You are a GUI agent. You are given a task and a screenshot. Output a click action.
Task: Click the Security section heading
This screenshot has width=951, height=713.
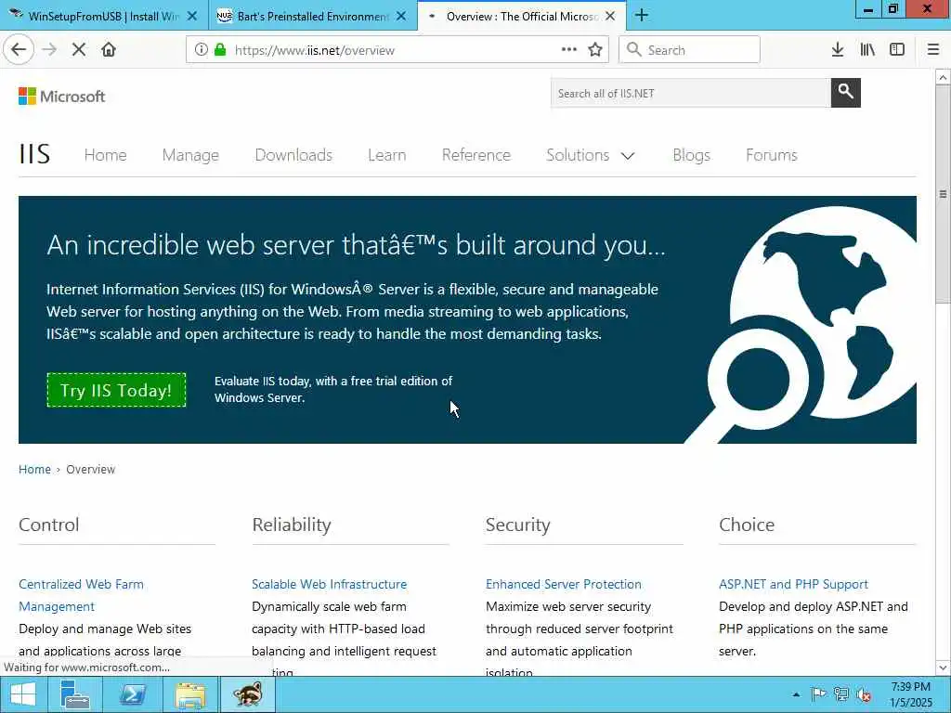[518, 525]
